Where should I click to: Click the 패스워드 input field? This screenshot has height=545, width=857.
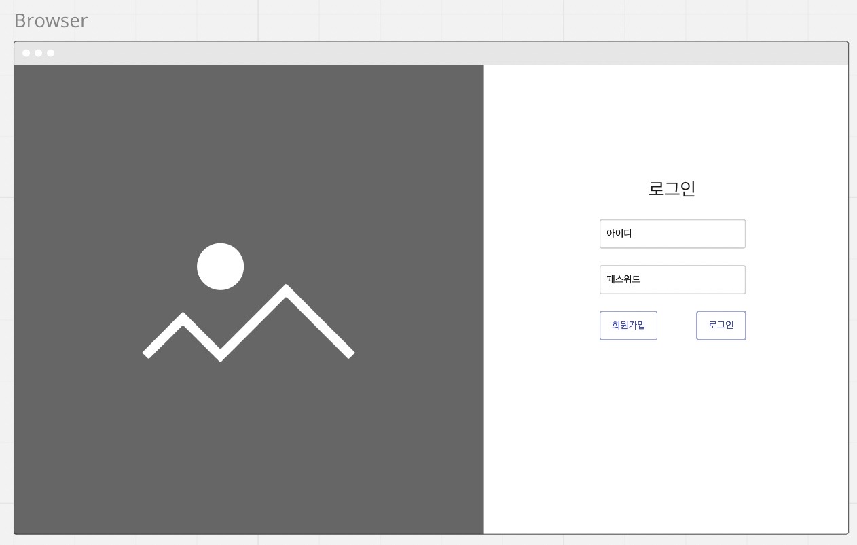[x=672, y=279]
